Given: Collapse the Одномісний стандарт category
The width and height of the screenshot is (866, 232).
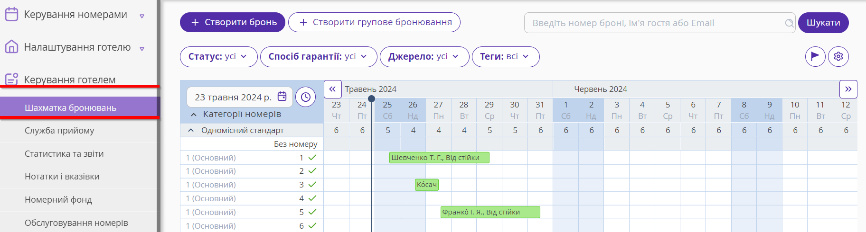Looking at the screenshot, I should [191, 130].
